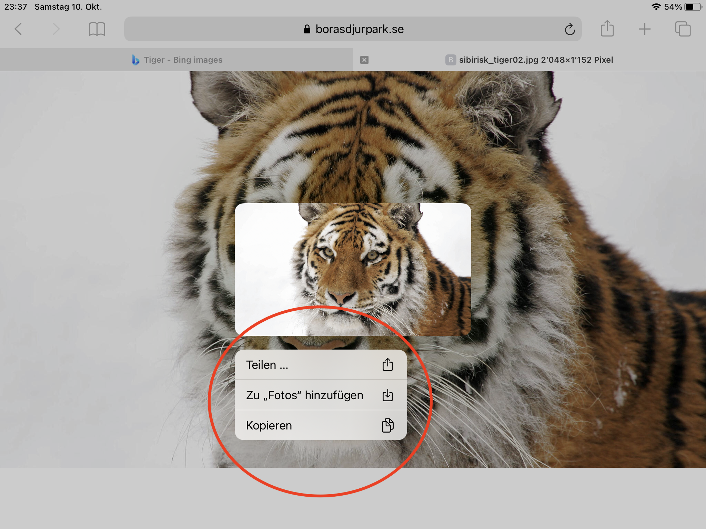This screenshot has height=529, width=706.
Task: Click the share icon beside Teilen
Action: click(x=387, y=364)
